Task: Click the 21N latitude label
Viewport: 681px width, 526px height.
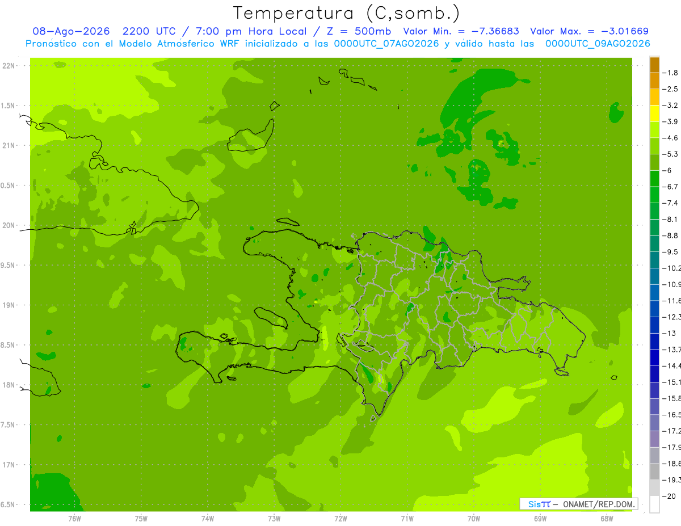Action: pyautogui.click(x=9, y=146)
